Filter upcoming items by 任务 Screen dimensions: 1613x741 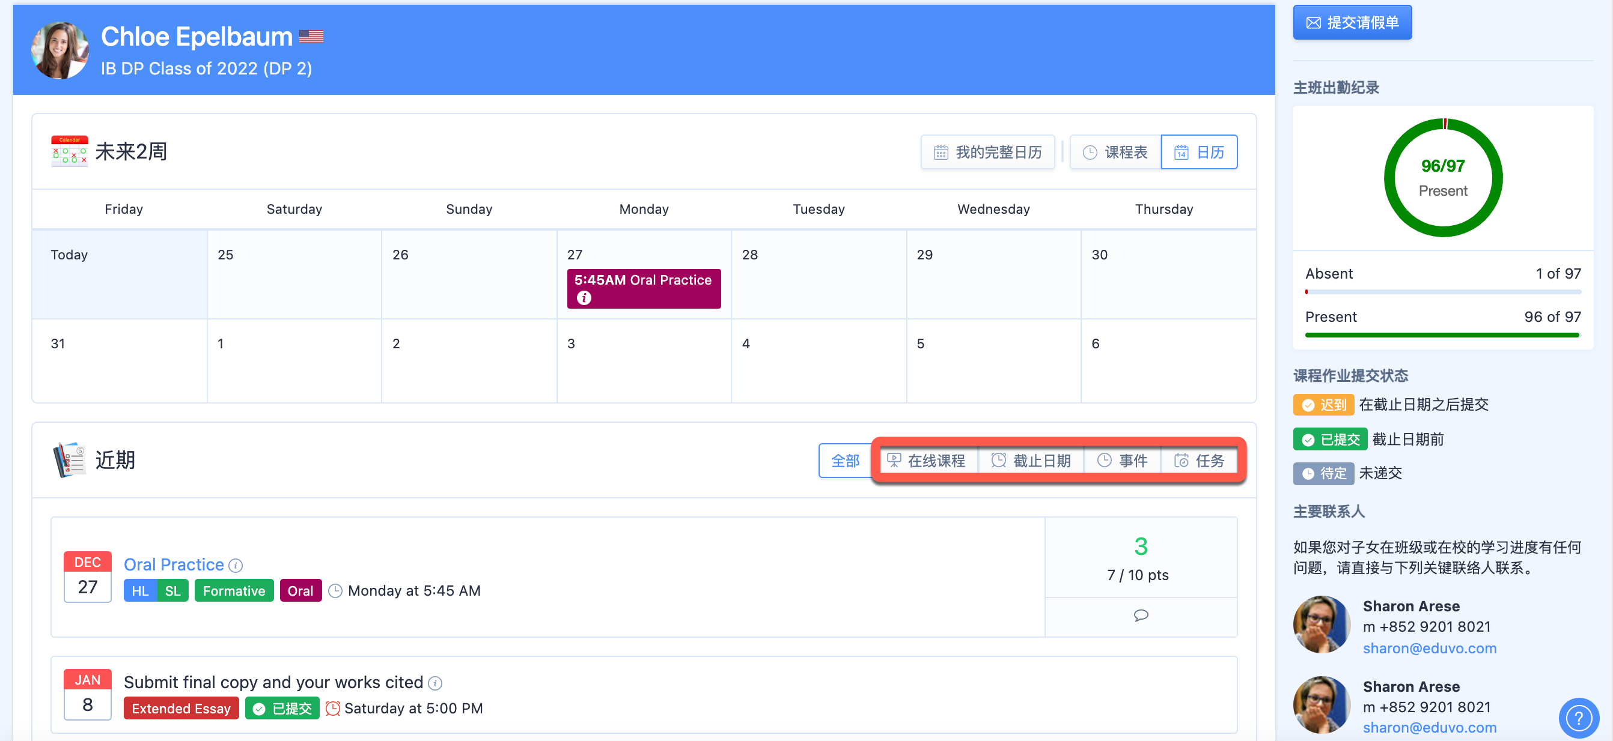pyautogui.click(x=1199, y=461)
